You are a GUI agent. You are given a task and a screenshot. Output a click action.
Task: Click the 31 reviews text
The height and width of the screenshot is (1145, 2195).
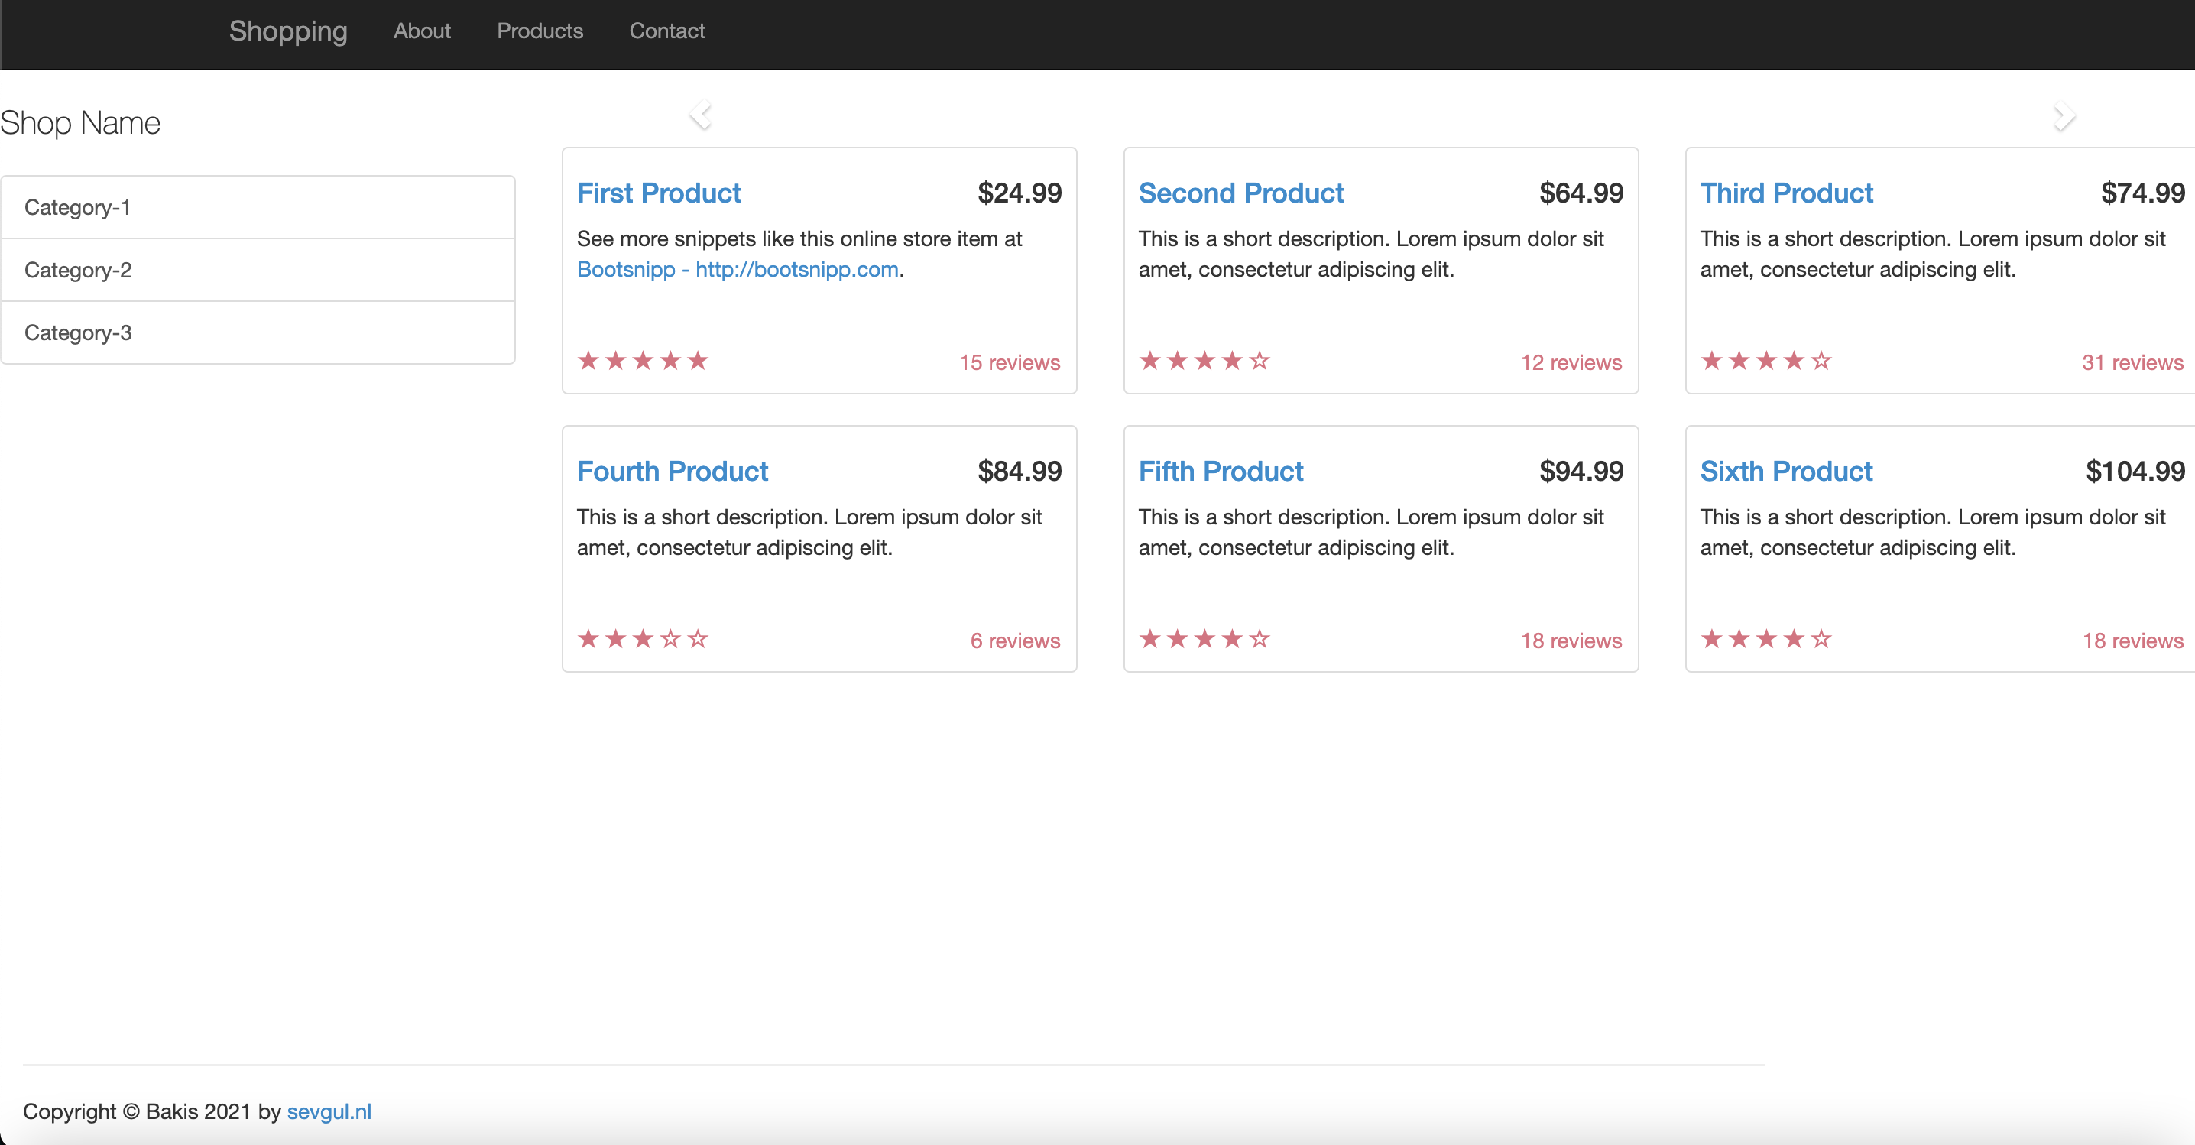click(2133, 362)
